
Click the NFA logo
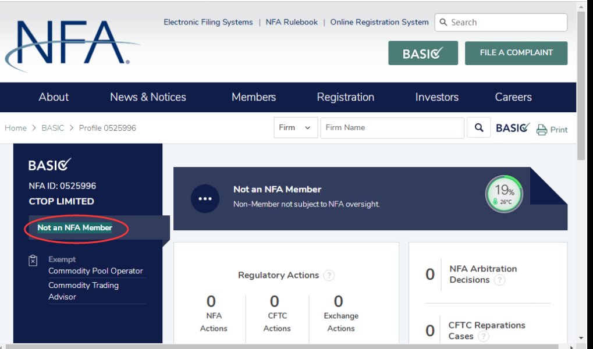coord(72,45)
